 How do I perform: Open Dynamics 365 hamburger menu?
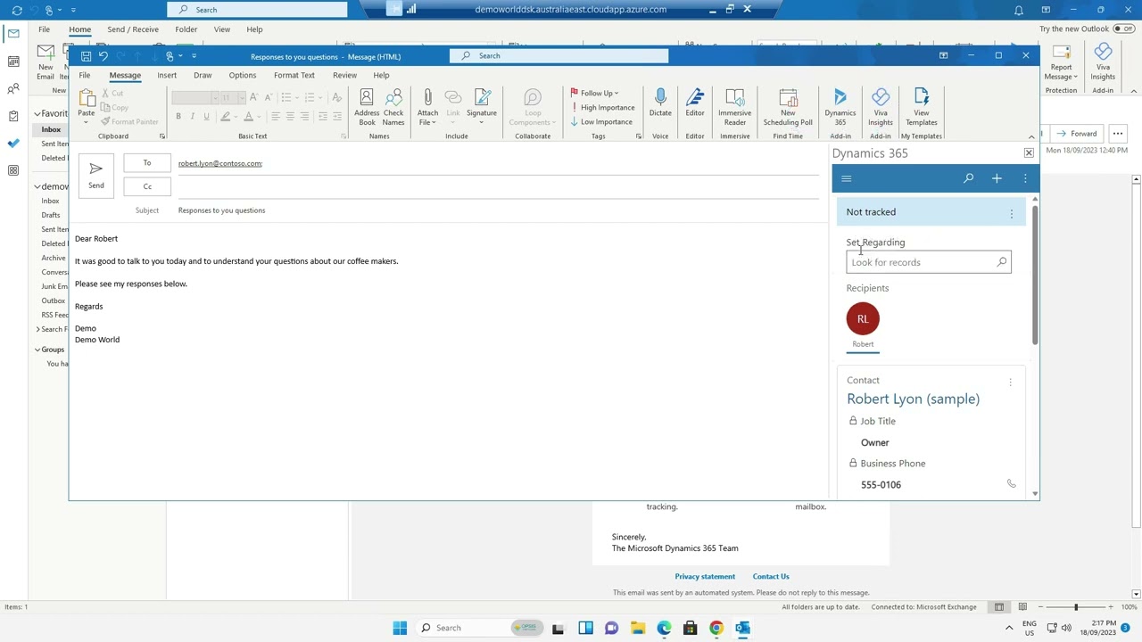(847, 178)
